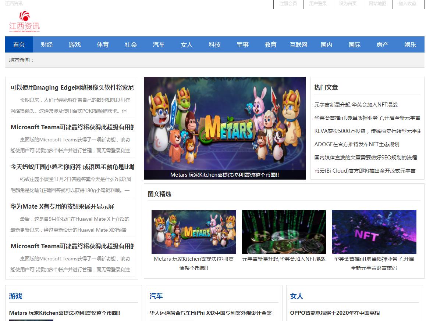Screen dimensions: 426x321
Task: Click the 加入收藏 top link
Action: (408, 4)
